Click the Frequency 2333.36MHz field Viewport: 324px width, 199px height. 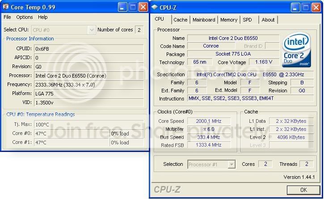point(88,85)
